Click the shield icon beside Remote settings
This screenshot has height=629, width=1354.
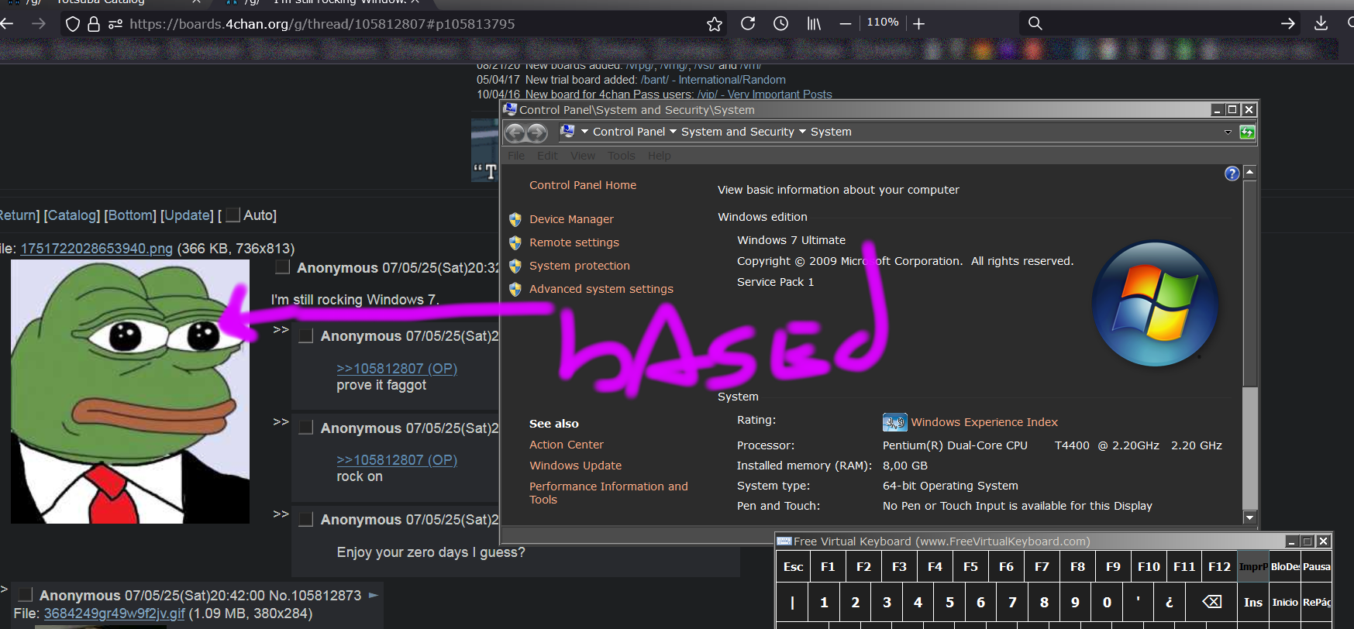[515, 242]
